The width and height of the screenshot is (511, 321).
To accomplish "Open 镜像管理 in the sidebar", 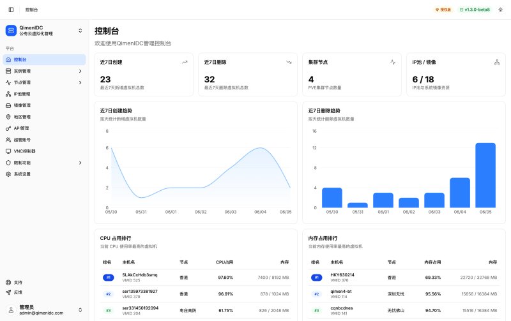I will tap(44, 105).
